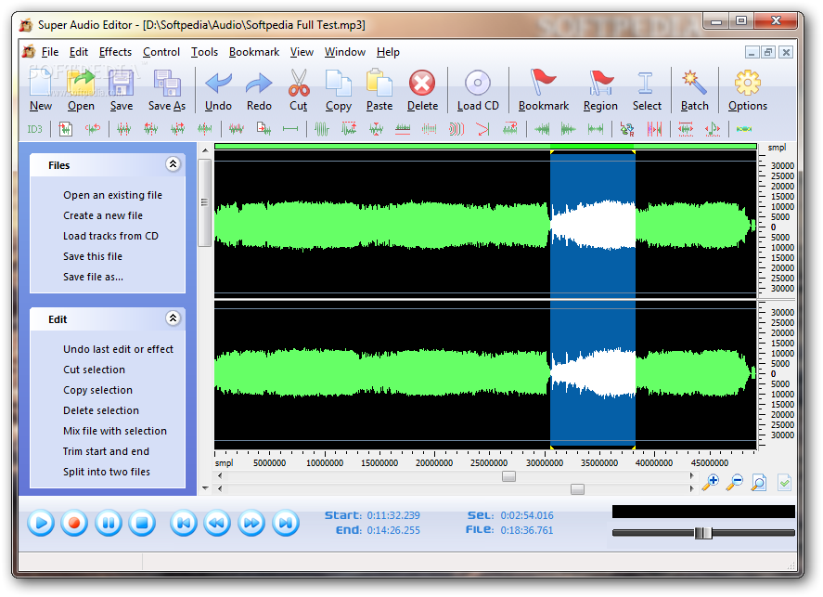
Task: Cut selection with the scissors icon
Action: [299, 83]
